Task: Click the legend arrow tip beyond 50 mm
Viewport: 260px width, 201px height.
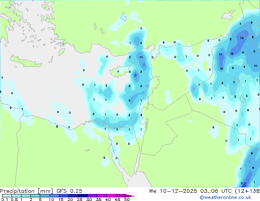Action: pos(130,196)
